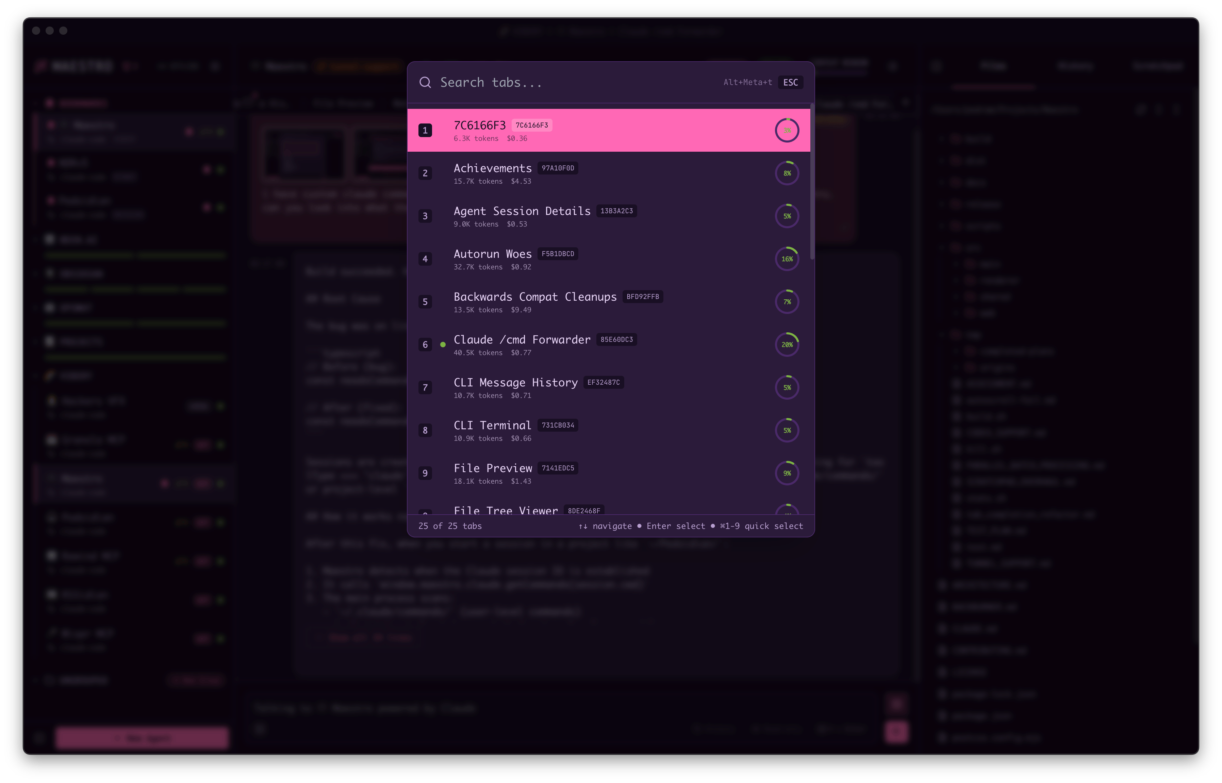Screen dimensions: 1222x783
Task: Click the 16% usage ring for Autorun Woes
Action: [787, 259]
